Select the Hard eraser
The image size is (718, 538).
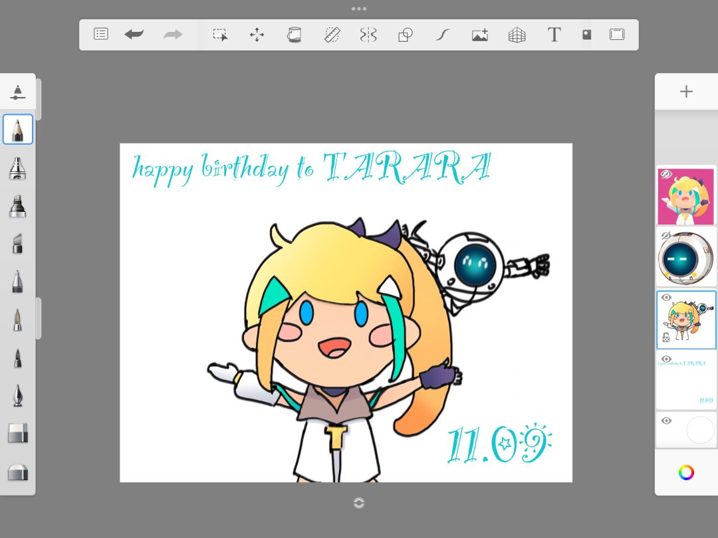[18, 433]
